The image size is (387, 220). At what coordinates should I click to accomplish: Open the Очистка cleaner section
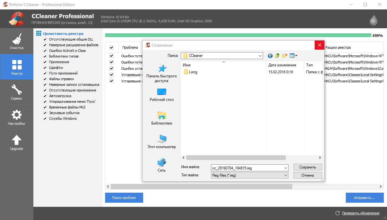[x=16, y=41]
